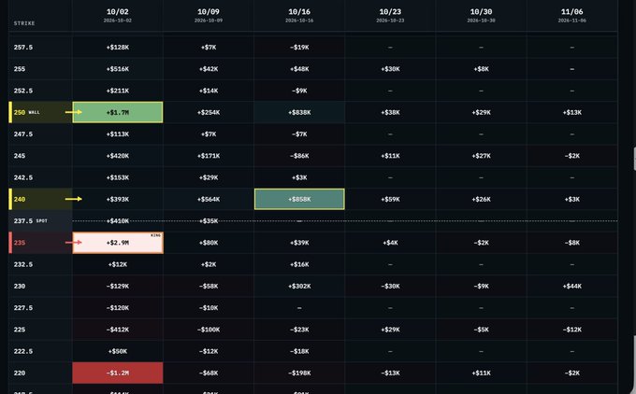The height and width of the screenshot is (394, 636).
Task: Select the 240 strike row label
Action: [40, 199]
